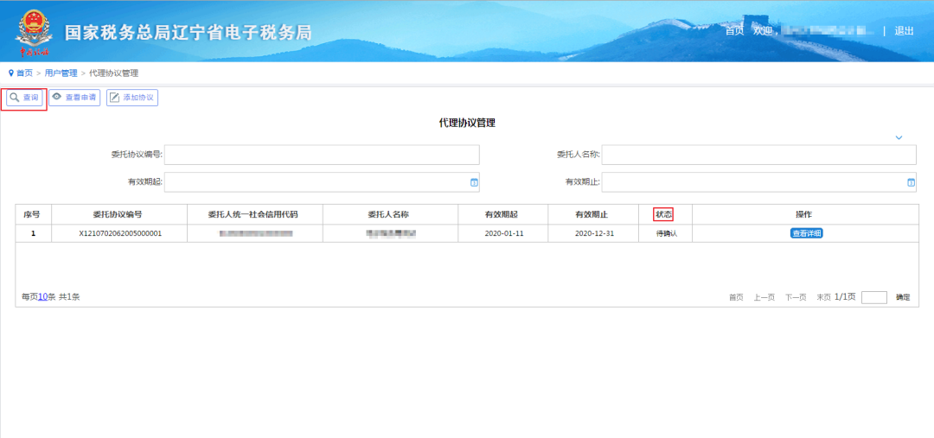Focus the 委托人名称 input field

(x=759, y=155)
